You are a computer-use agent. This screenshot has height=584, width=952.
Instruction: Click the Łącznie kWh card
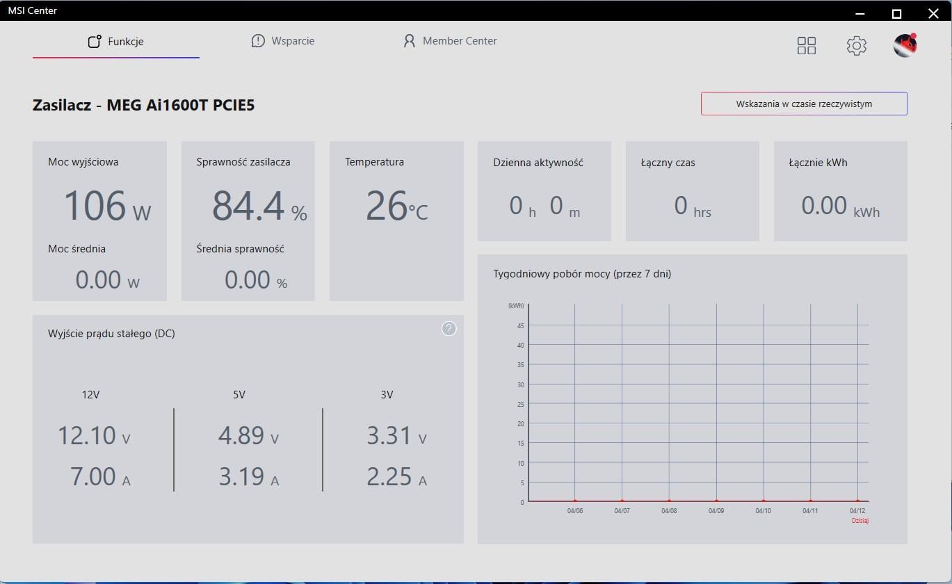[841, 191]
